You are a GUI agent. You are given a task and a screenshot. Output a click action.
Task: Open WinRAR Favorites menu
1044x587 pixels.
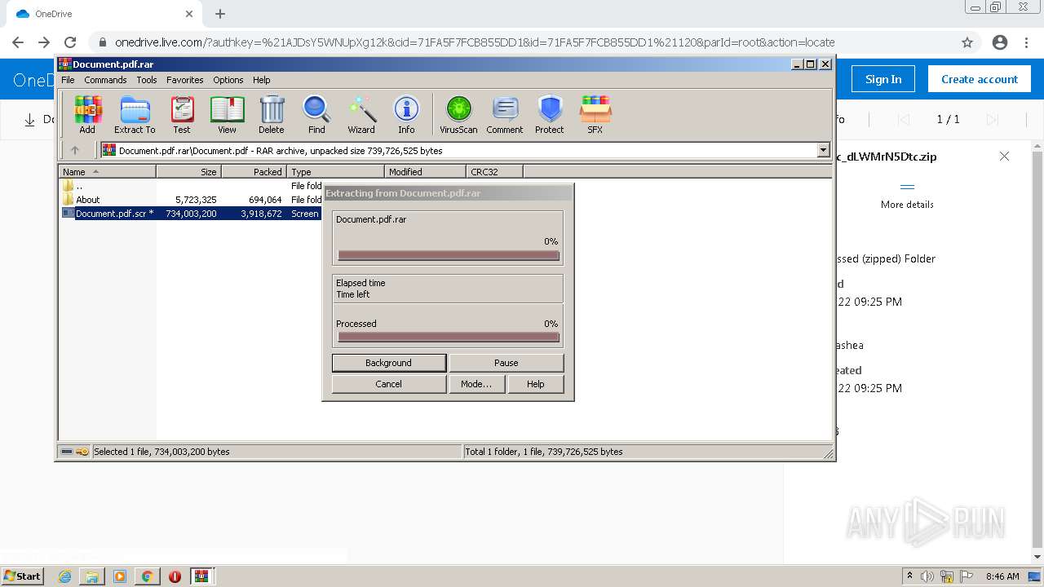click(185, 80)
